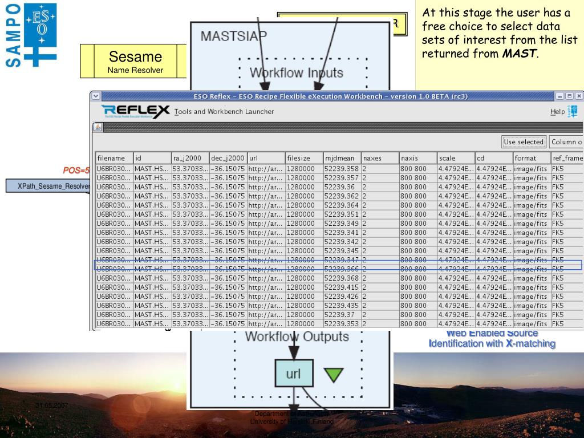The width and height of the screenshot is (584, 438).
Task: Maximize the ESO Reflex window
Action: [x=569, y=96]
